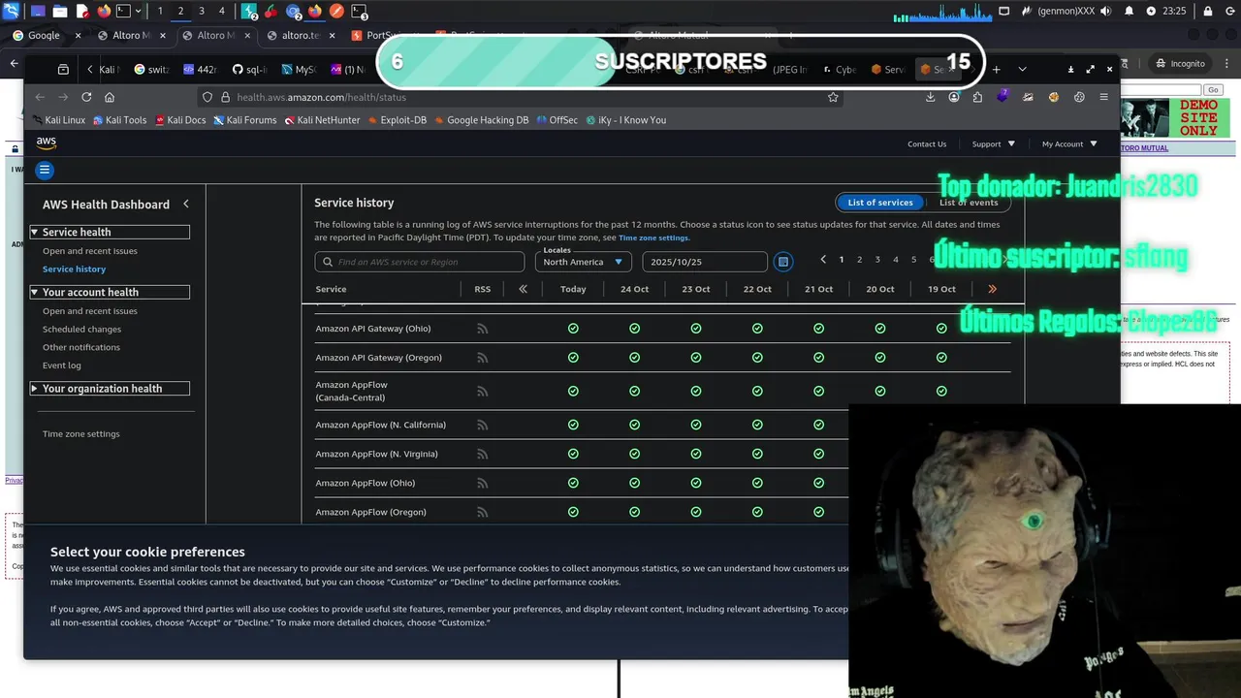Screen dimensions: 1241x698
Task: Go to pagination page 2
Action: pos(859,260)
